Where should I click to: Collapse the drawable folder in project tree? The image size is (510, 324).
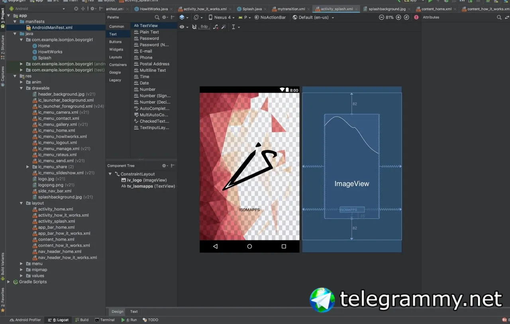pos(22,88)
